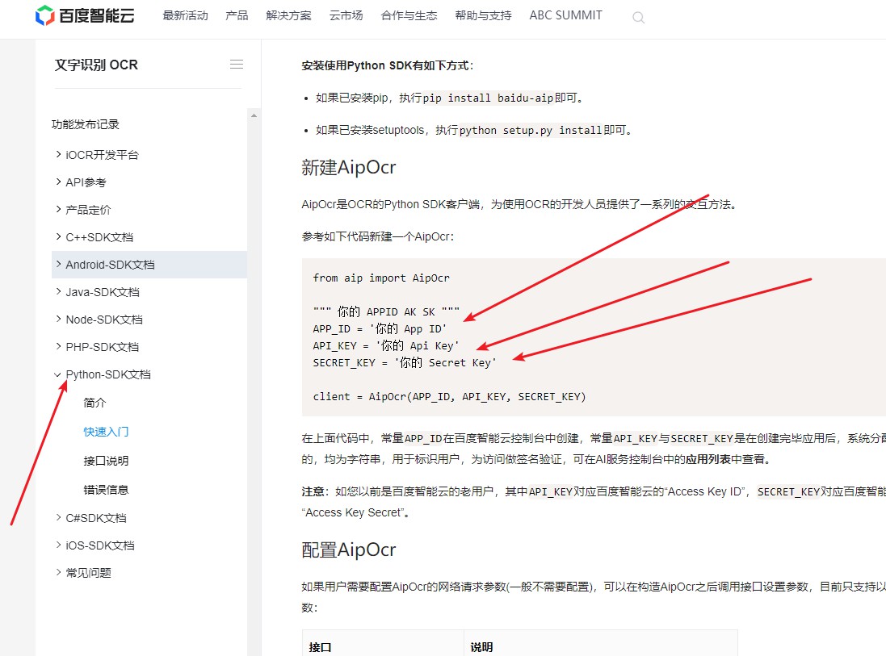Expand the 常见问题 chevron
The height and width of the screenshot is (656, 886).
(x=58, y=572)
